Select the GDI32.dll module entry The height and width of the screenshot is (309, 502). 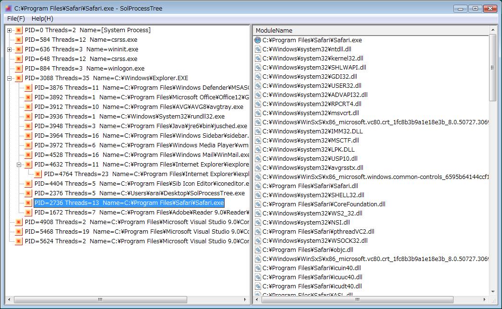click(310, 76)
